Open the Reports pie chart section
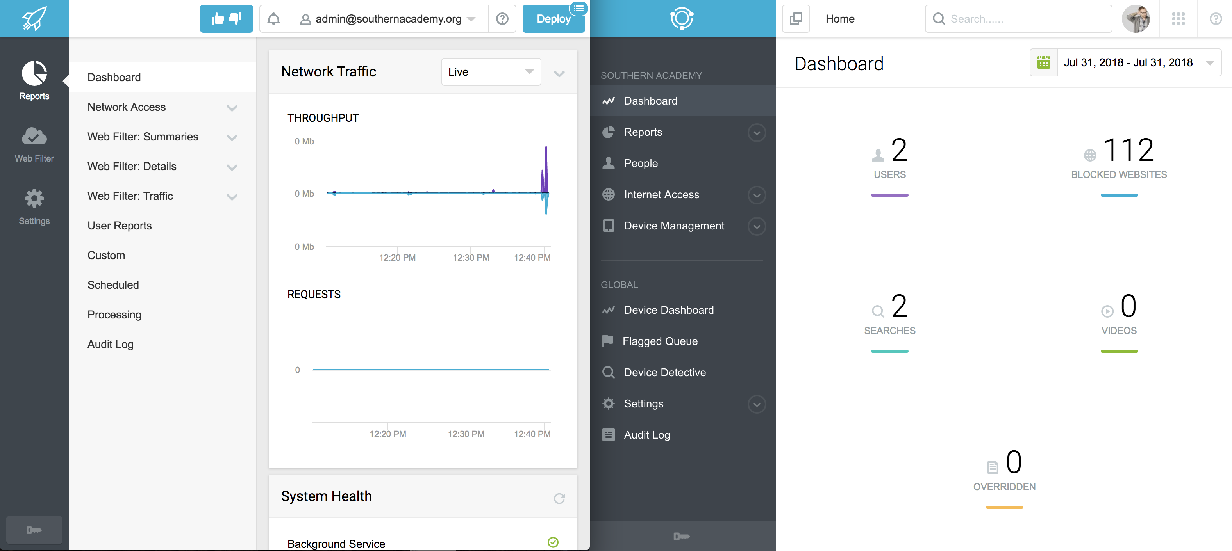The width and height of the screenshot is (1232, 551). (34, 80)
